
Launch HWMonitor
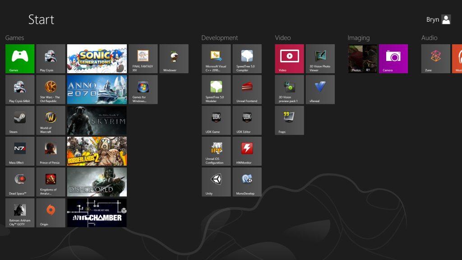coord(247,151)
